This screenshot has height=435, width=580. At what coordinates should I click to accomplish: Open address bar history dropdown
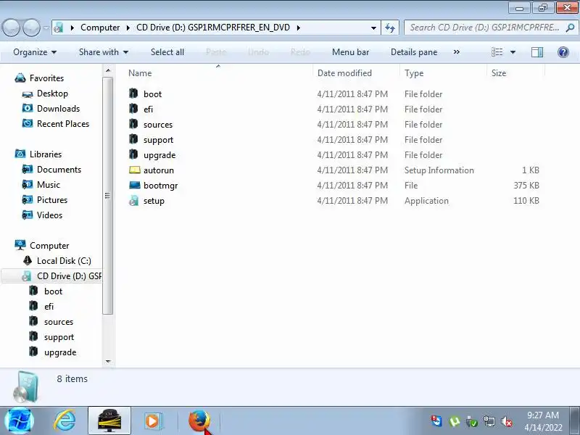coord(373,28)
